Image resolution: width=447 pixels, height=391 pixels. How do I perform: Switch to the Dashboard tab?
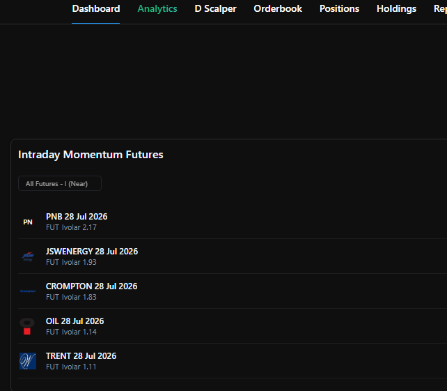96,9
